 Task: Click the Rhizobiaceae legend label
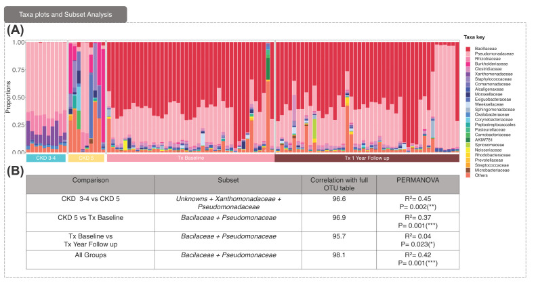click(x=488, y=59)
